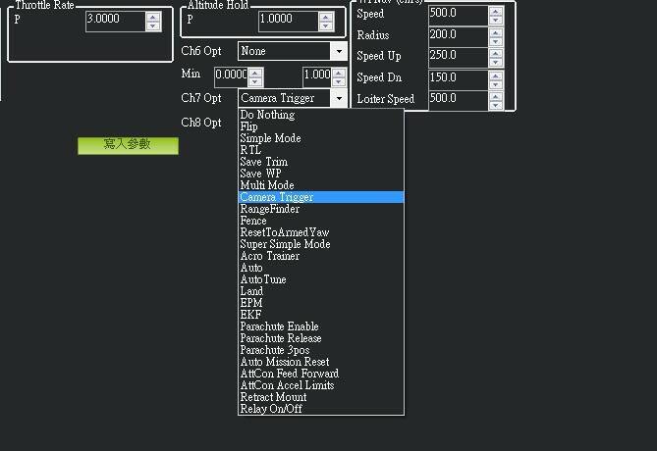
Task: Select AutoTune from dropdown list
Action: pos(263,279)
